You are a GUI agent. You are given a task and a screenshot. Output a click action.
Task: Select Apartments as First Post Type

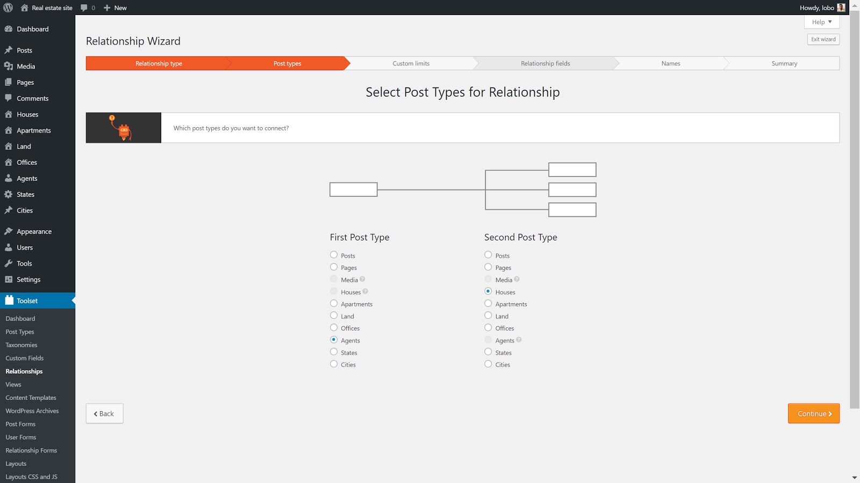(x=334, y=304)
